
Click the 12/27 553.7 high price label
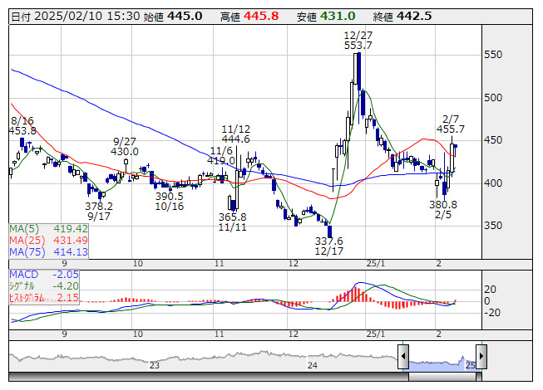[358, 41]
